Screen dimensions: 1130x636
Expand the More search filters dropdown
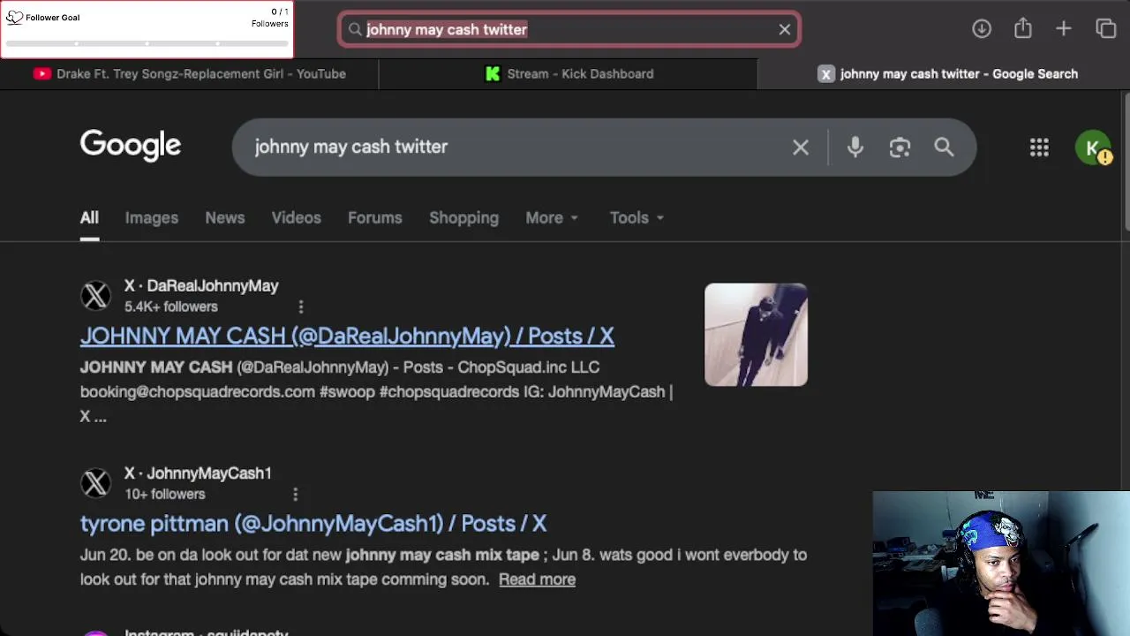click(x=552, y=218)
